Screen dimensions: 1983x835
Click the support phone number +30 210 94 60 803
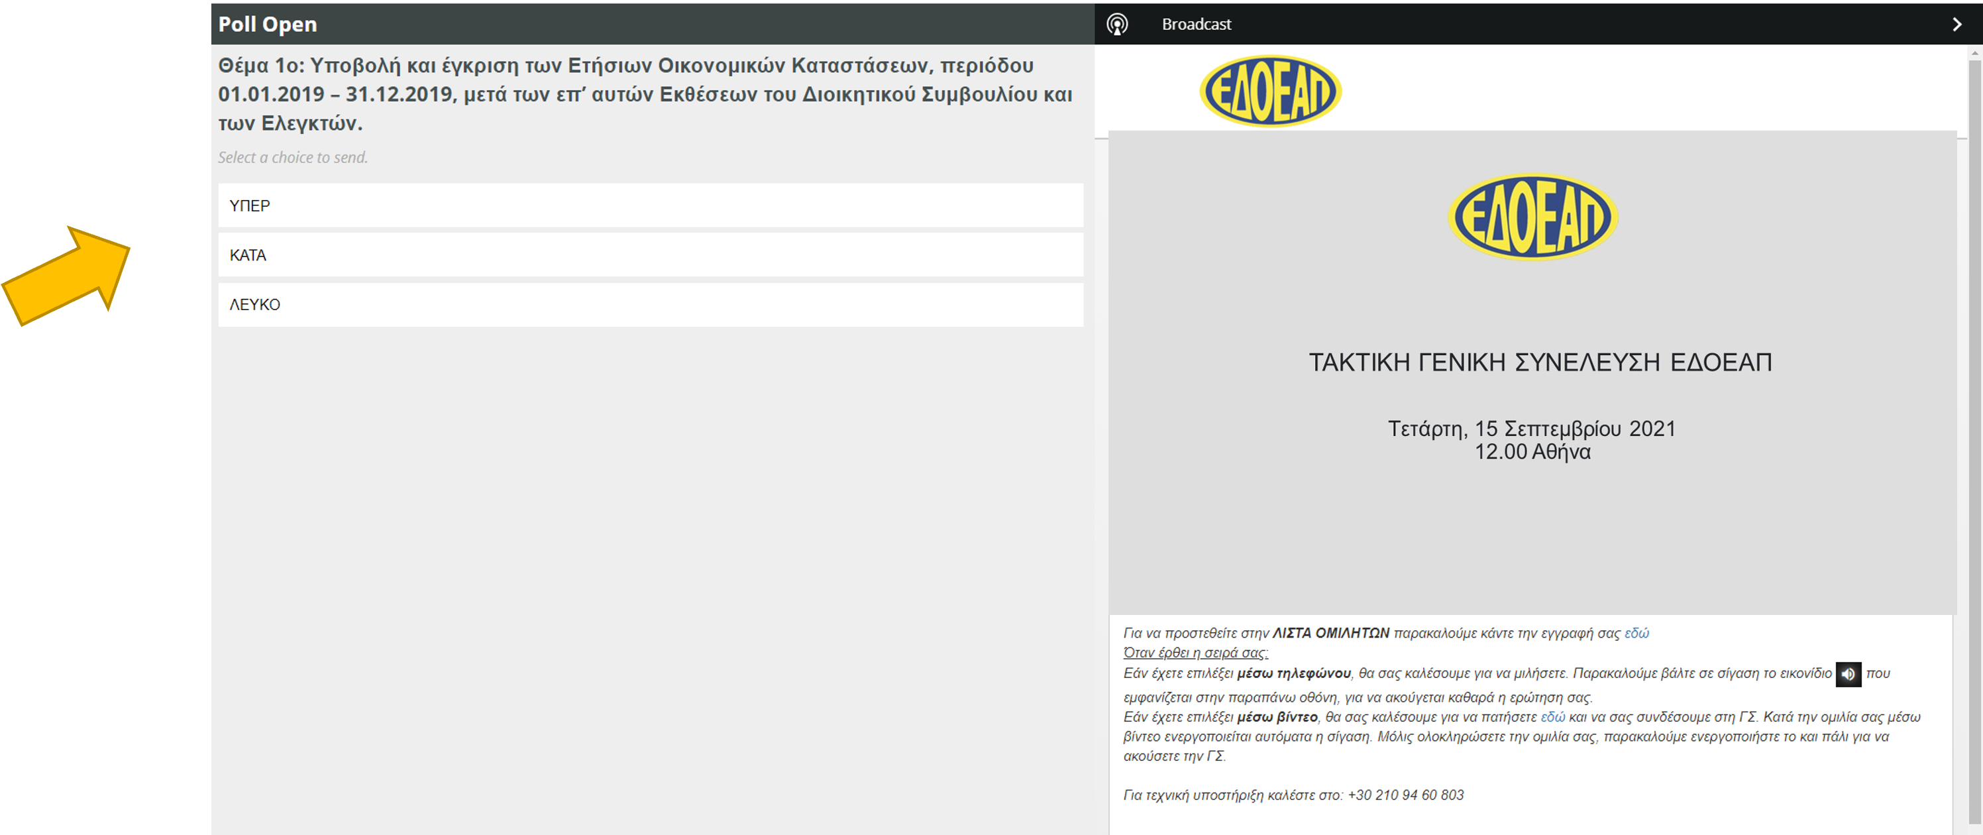(1405, 795)
